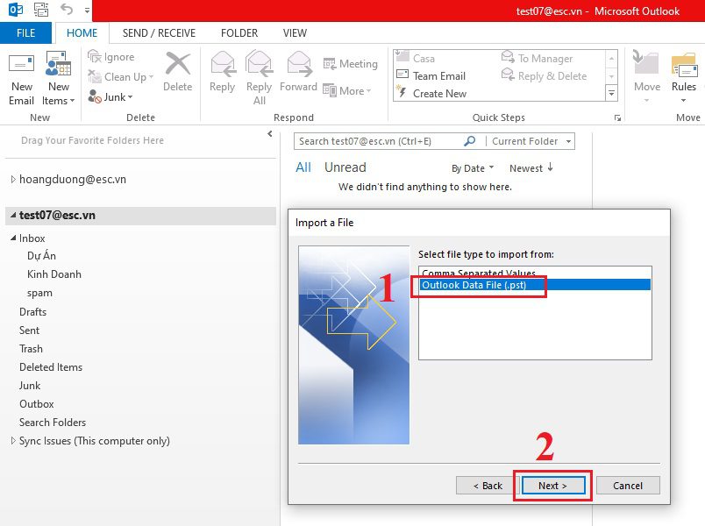Image resolution: width=705 pixels, height=526 pixels.
Task: Select the Create New quick step
Action: (x=439, y=94)
